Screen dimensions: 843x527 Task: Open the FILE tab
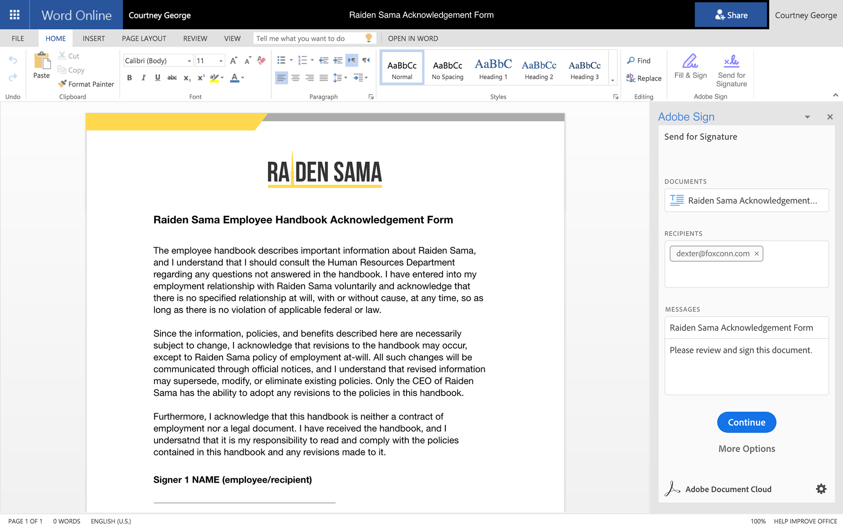18,38
